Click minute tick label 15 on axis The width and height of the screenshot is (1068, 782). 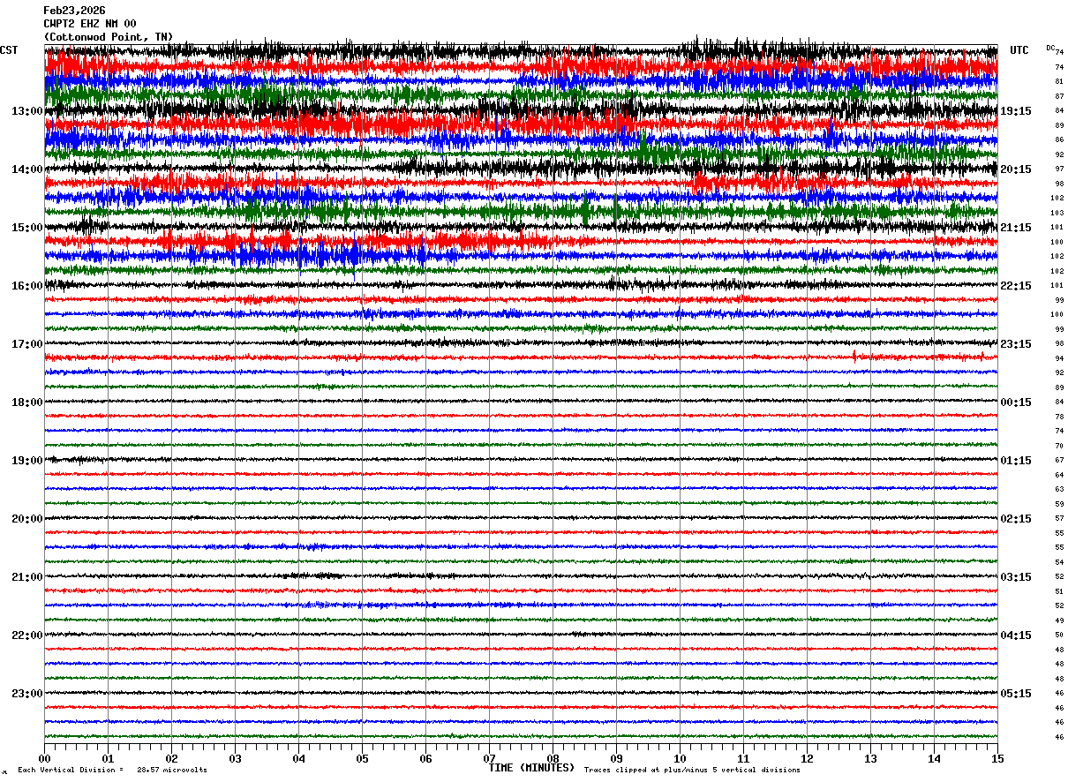[997, 758]
